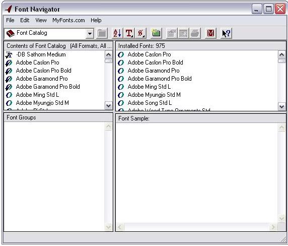This screenshot has width=288, height=246.
Task: Minimize the Font Navigator window
Action: click(x=257, y=9)
